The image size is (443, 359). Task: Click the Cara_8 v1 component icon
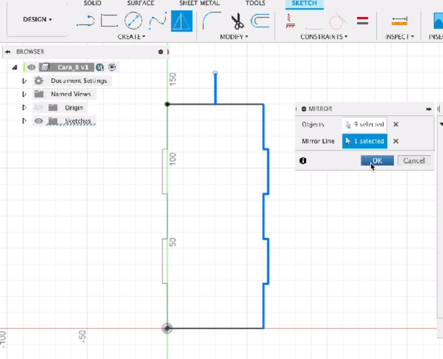tap(45, 67)
